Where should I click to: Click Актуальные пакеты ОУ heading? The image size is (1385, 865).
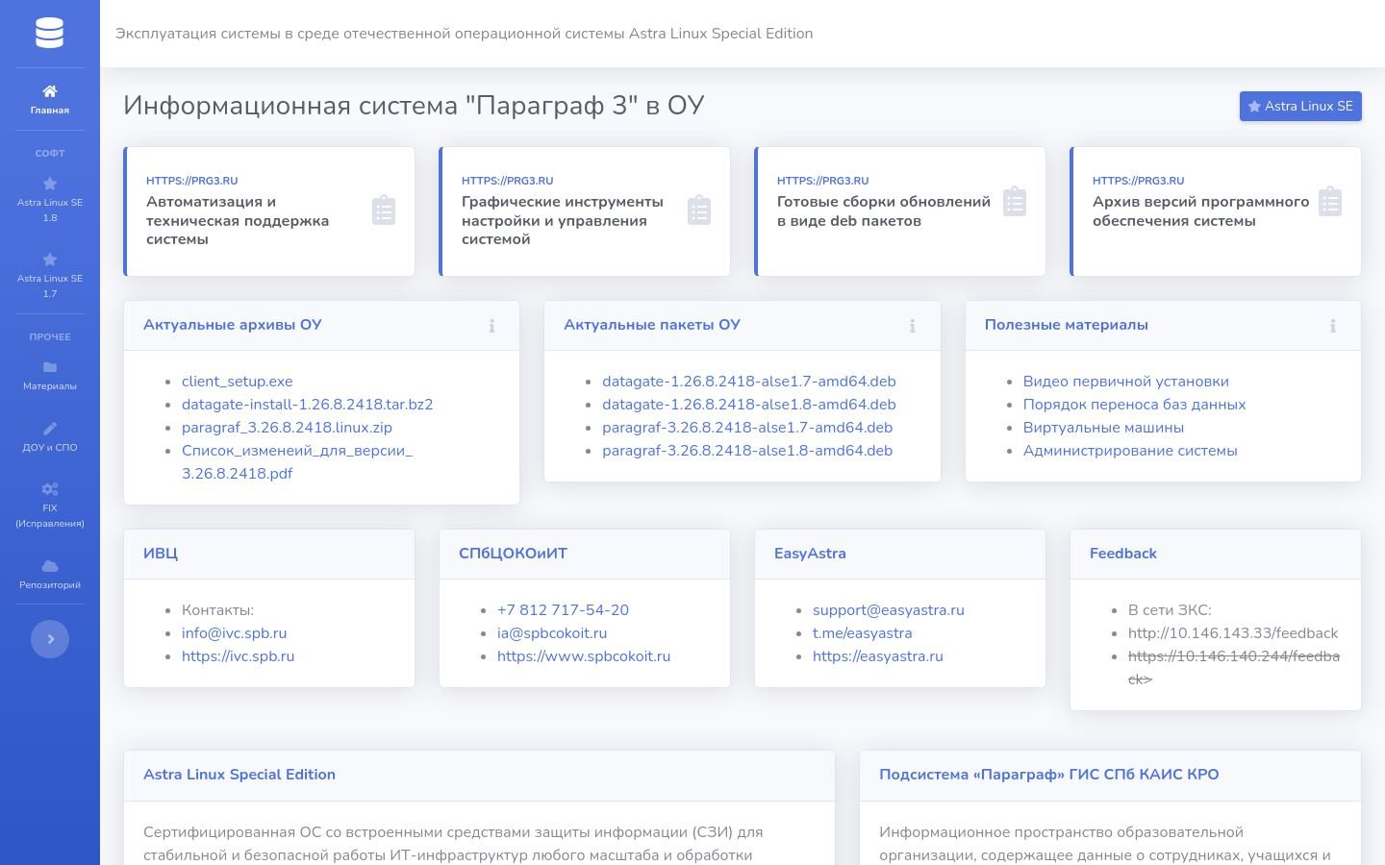tap(652, 325)
